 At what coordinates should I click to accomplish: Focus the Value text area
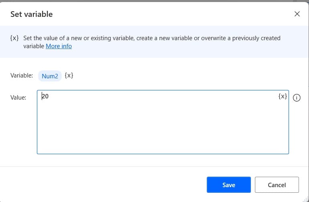(163, 122)
